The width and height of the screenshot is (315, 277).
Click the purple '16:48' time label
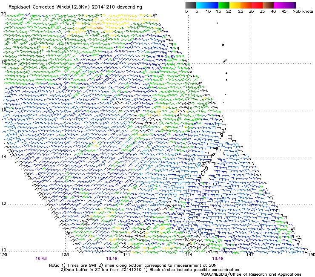tap(41, 259)
